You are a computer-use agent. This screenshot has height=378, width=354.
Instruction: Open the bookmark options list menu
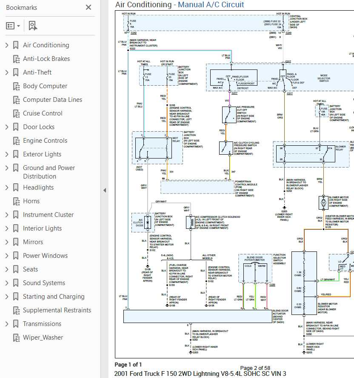[x=13, y=26]
